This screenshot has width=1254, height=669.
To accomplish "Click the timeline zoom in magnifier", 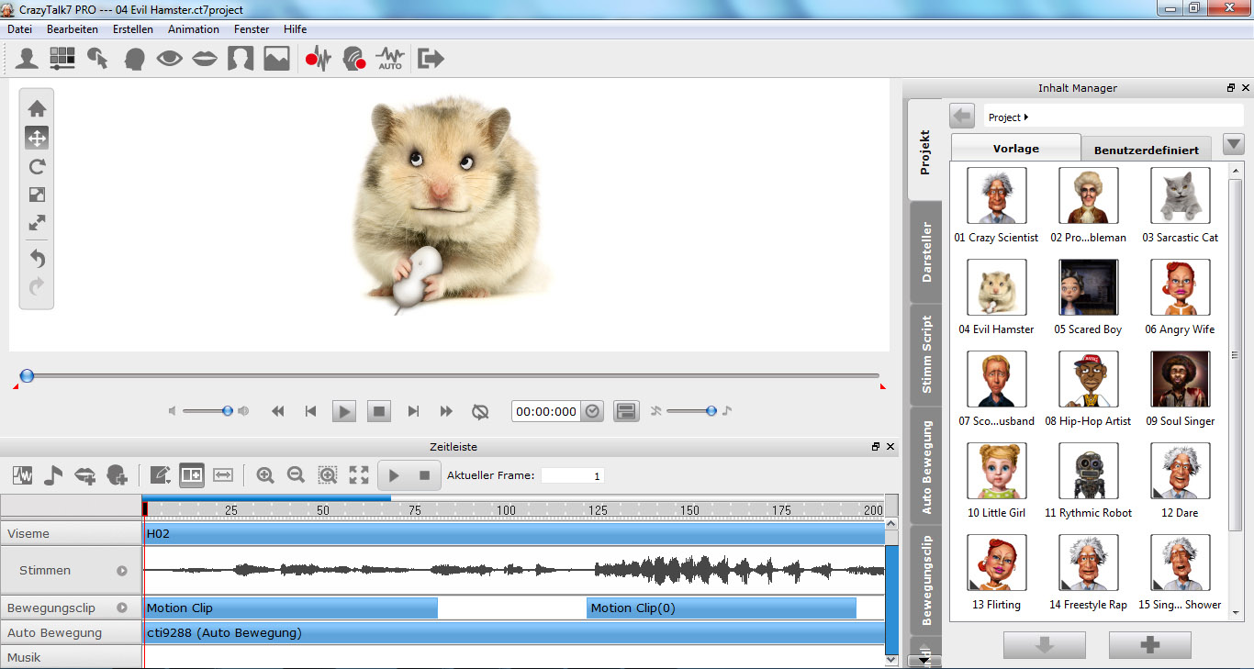I will pyautogui.click(x=265, y=474).
